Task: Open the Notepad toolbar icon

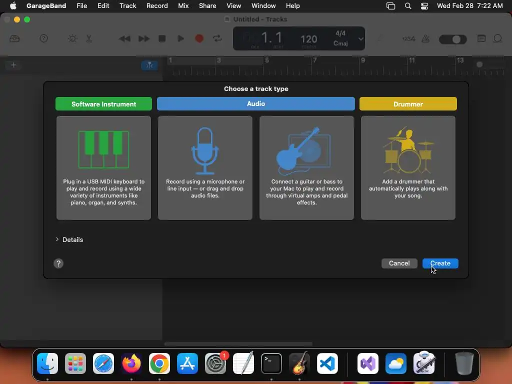Action: click(x=481, y=38)
